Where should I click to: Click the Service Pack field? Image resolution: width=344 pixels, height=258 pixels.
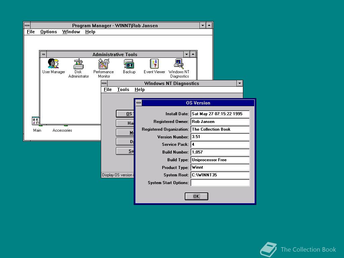click(x=220, y=144)
